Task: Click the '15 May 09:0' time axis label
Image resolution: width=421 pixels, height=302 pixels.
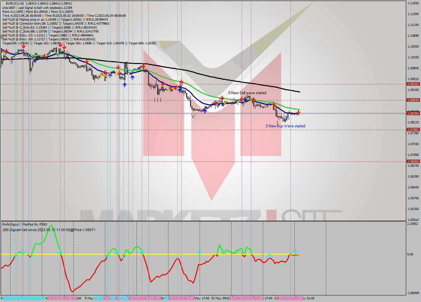Action: pyautogui.click(x=219, y=298)
